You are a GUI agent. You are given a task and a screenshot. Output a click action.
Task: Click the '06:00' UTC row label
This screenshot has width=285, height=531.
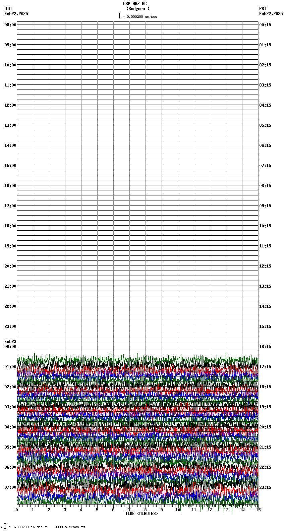pyautogui.click(x=10, y=467)
